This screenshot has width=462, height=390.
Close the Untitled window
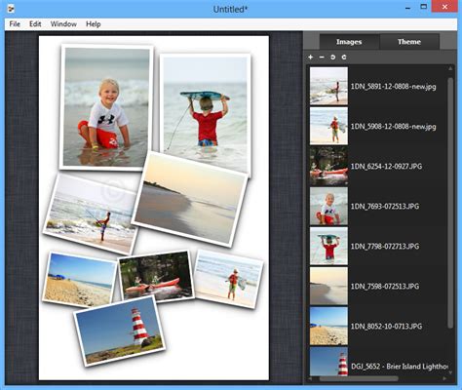(x=444, y=7)
